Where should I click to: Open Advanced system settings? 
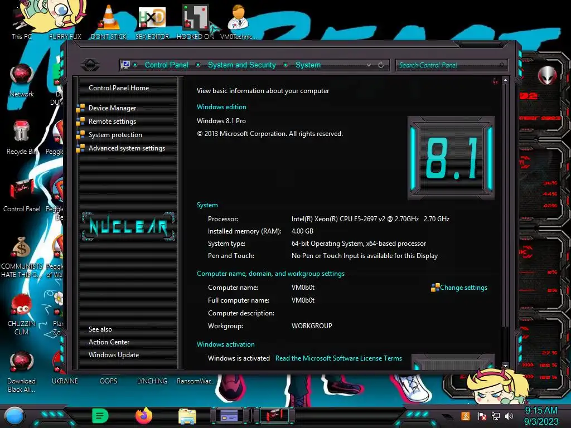click(x=127, y=148)
